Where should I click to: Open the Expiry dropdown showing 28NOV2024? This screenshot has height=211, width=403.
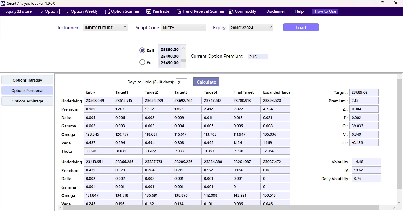[x=250, y=27]
